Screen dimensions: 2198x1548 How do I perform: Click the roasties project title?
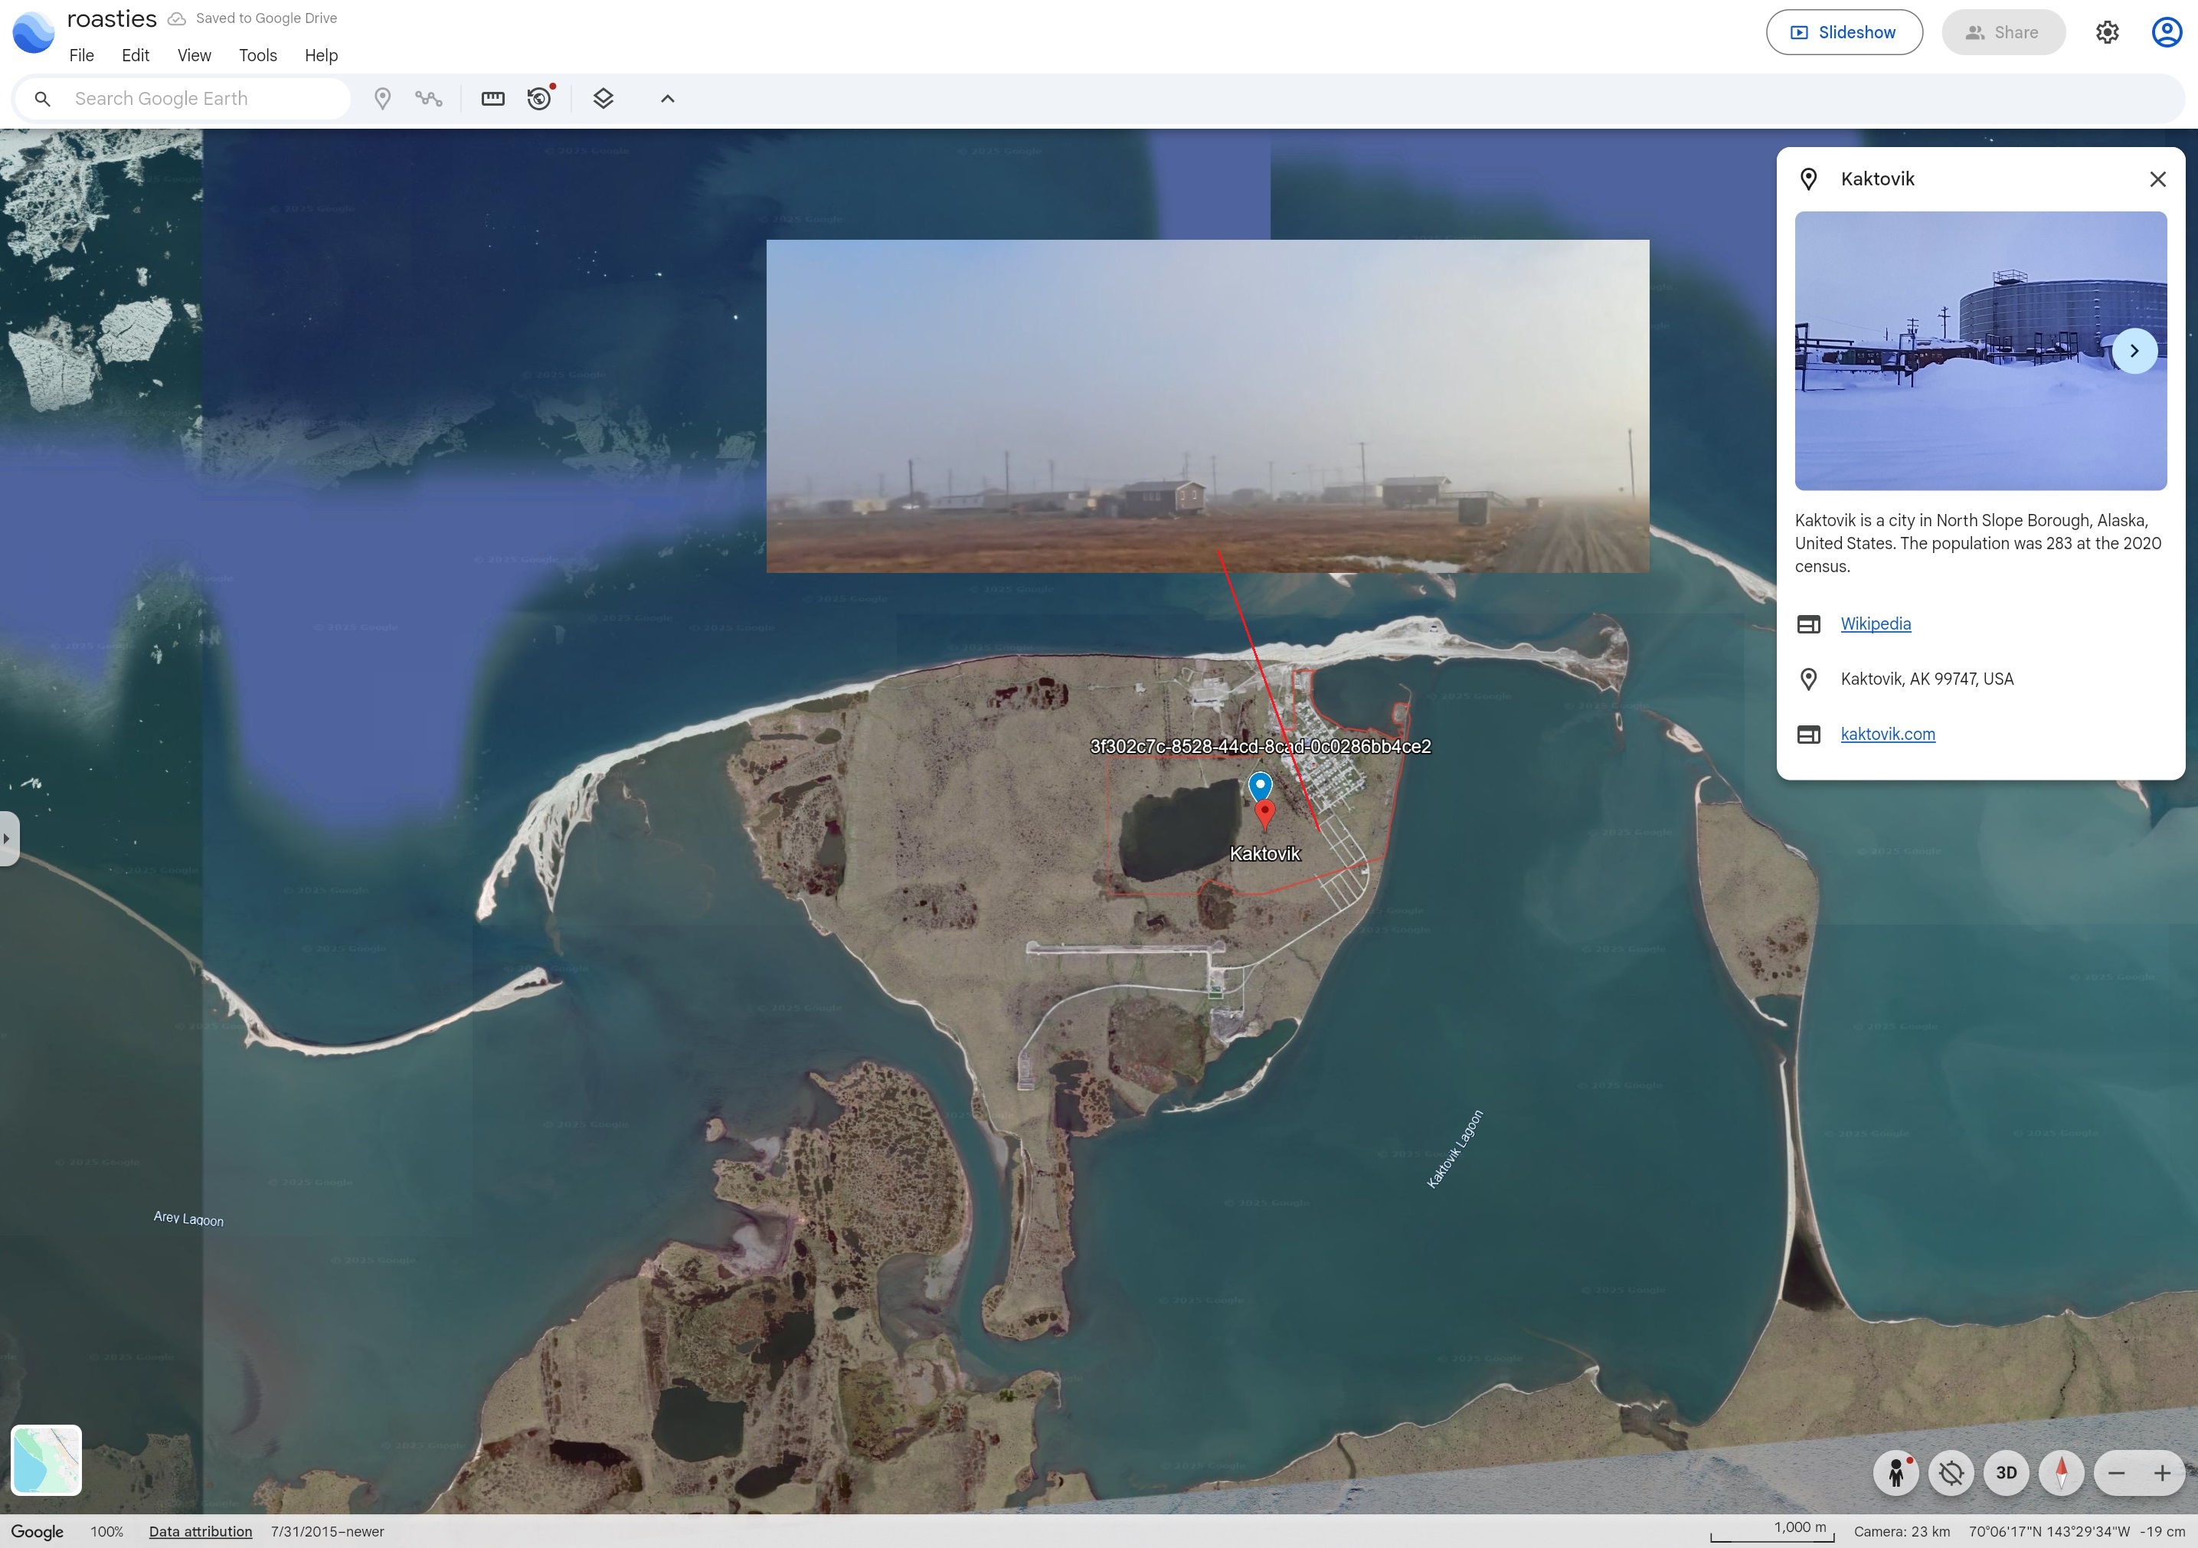tap(112, 19)
